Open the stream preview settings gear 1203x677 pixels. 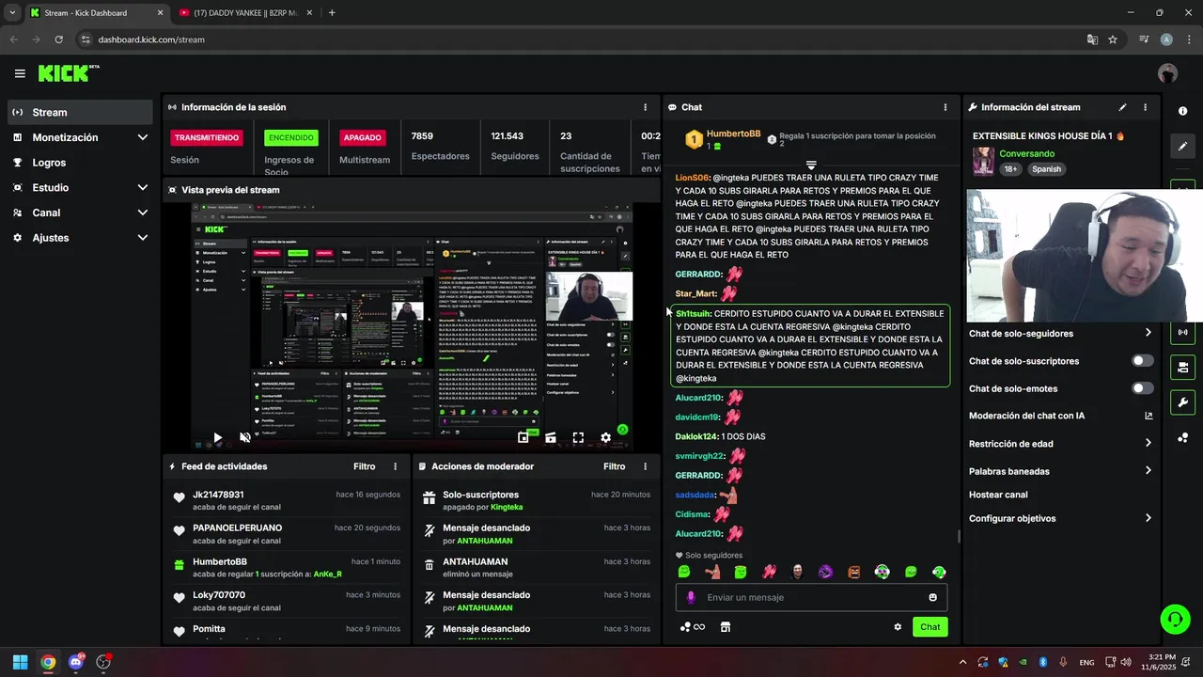pos(605,437)
